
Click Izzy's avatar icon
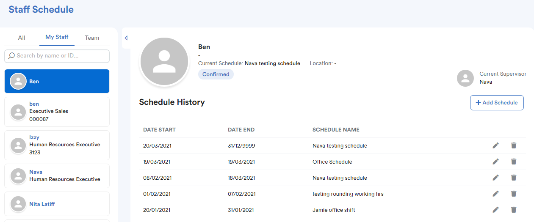[18, 145]
